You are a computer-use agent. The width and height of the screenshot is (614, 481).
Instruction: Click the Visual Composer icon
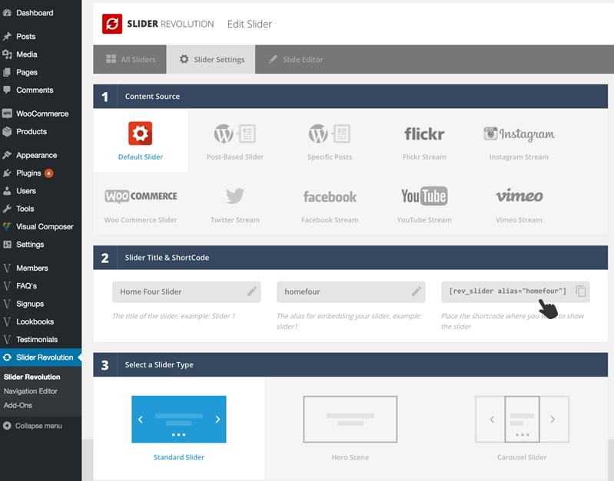(x=7, y=226)
